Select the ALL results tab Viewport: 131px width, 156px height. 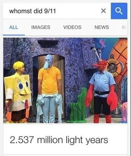(x=14, y=27)
